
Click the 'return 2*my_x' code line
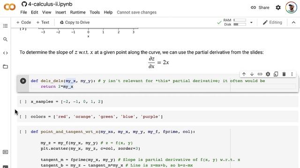pyautogui.click(x=57, y=86)
